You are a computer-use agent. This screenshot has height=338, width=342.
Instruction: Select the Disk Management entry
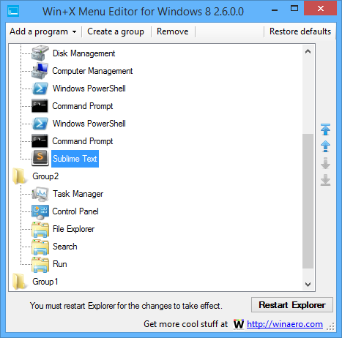click(x=83, y=53)
